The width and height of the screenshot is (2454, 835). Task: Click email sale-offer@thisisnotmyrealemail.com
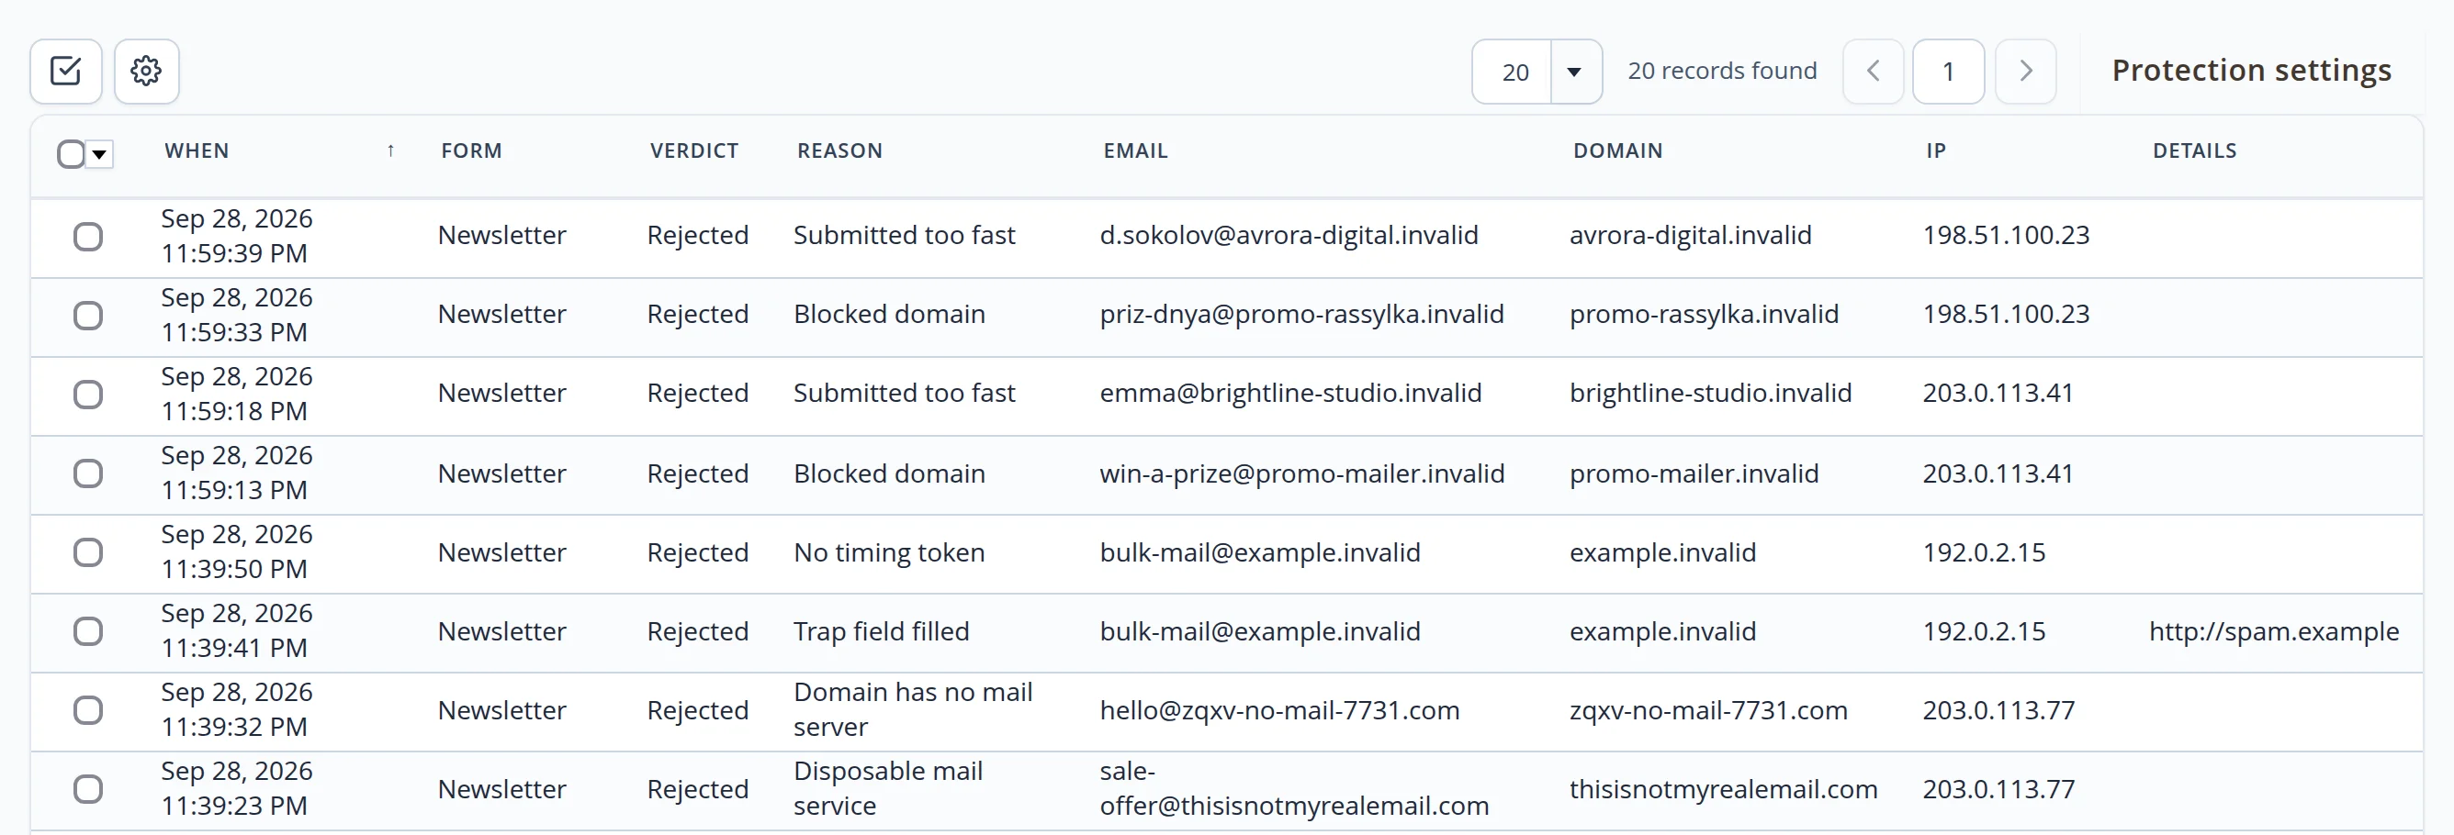tap(1294, 788)
